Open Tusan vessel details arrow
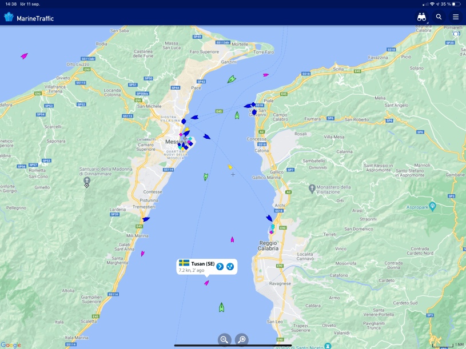 tap(220, 266)
